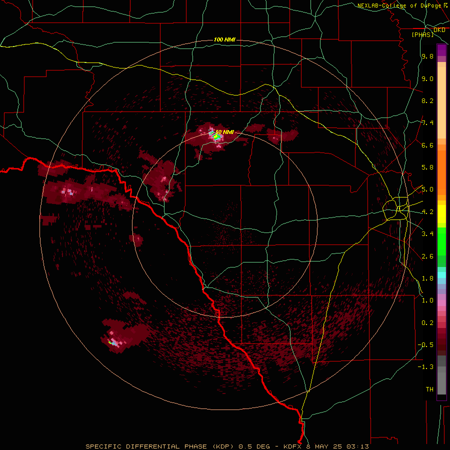Click the 100 NMI range ring label
Viewport: 450px width, 450px height.
[x=224, y=39]
